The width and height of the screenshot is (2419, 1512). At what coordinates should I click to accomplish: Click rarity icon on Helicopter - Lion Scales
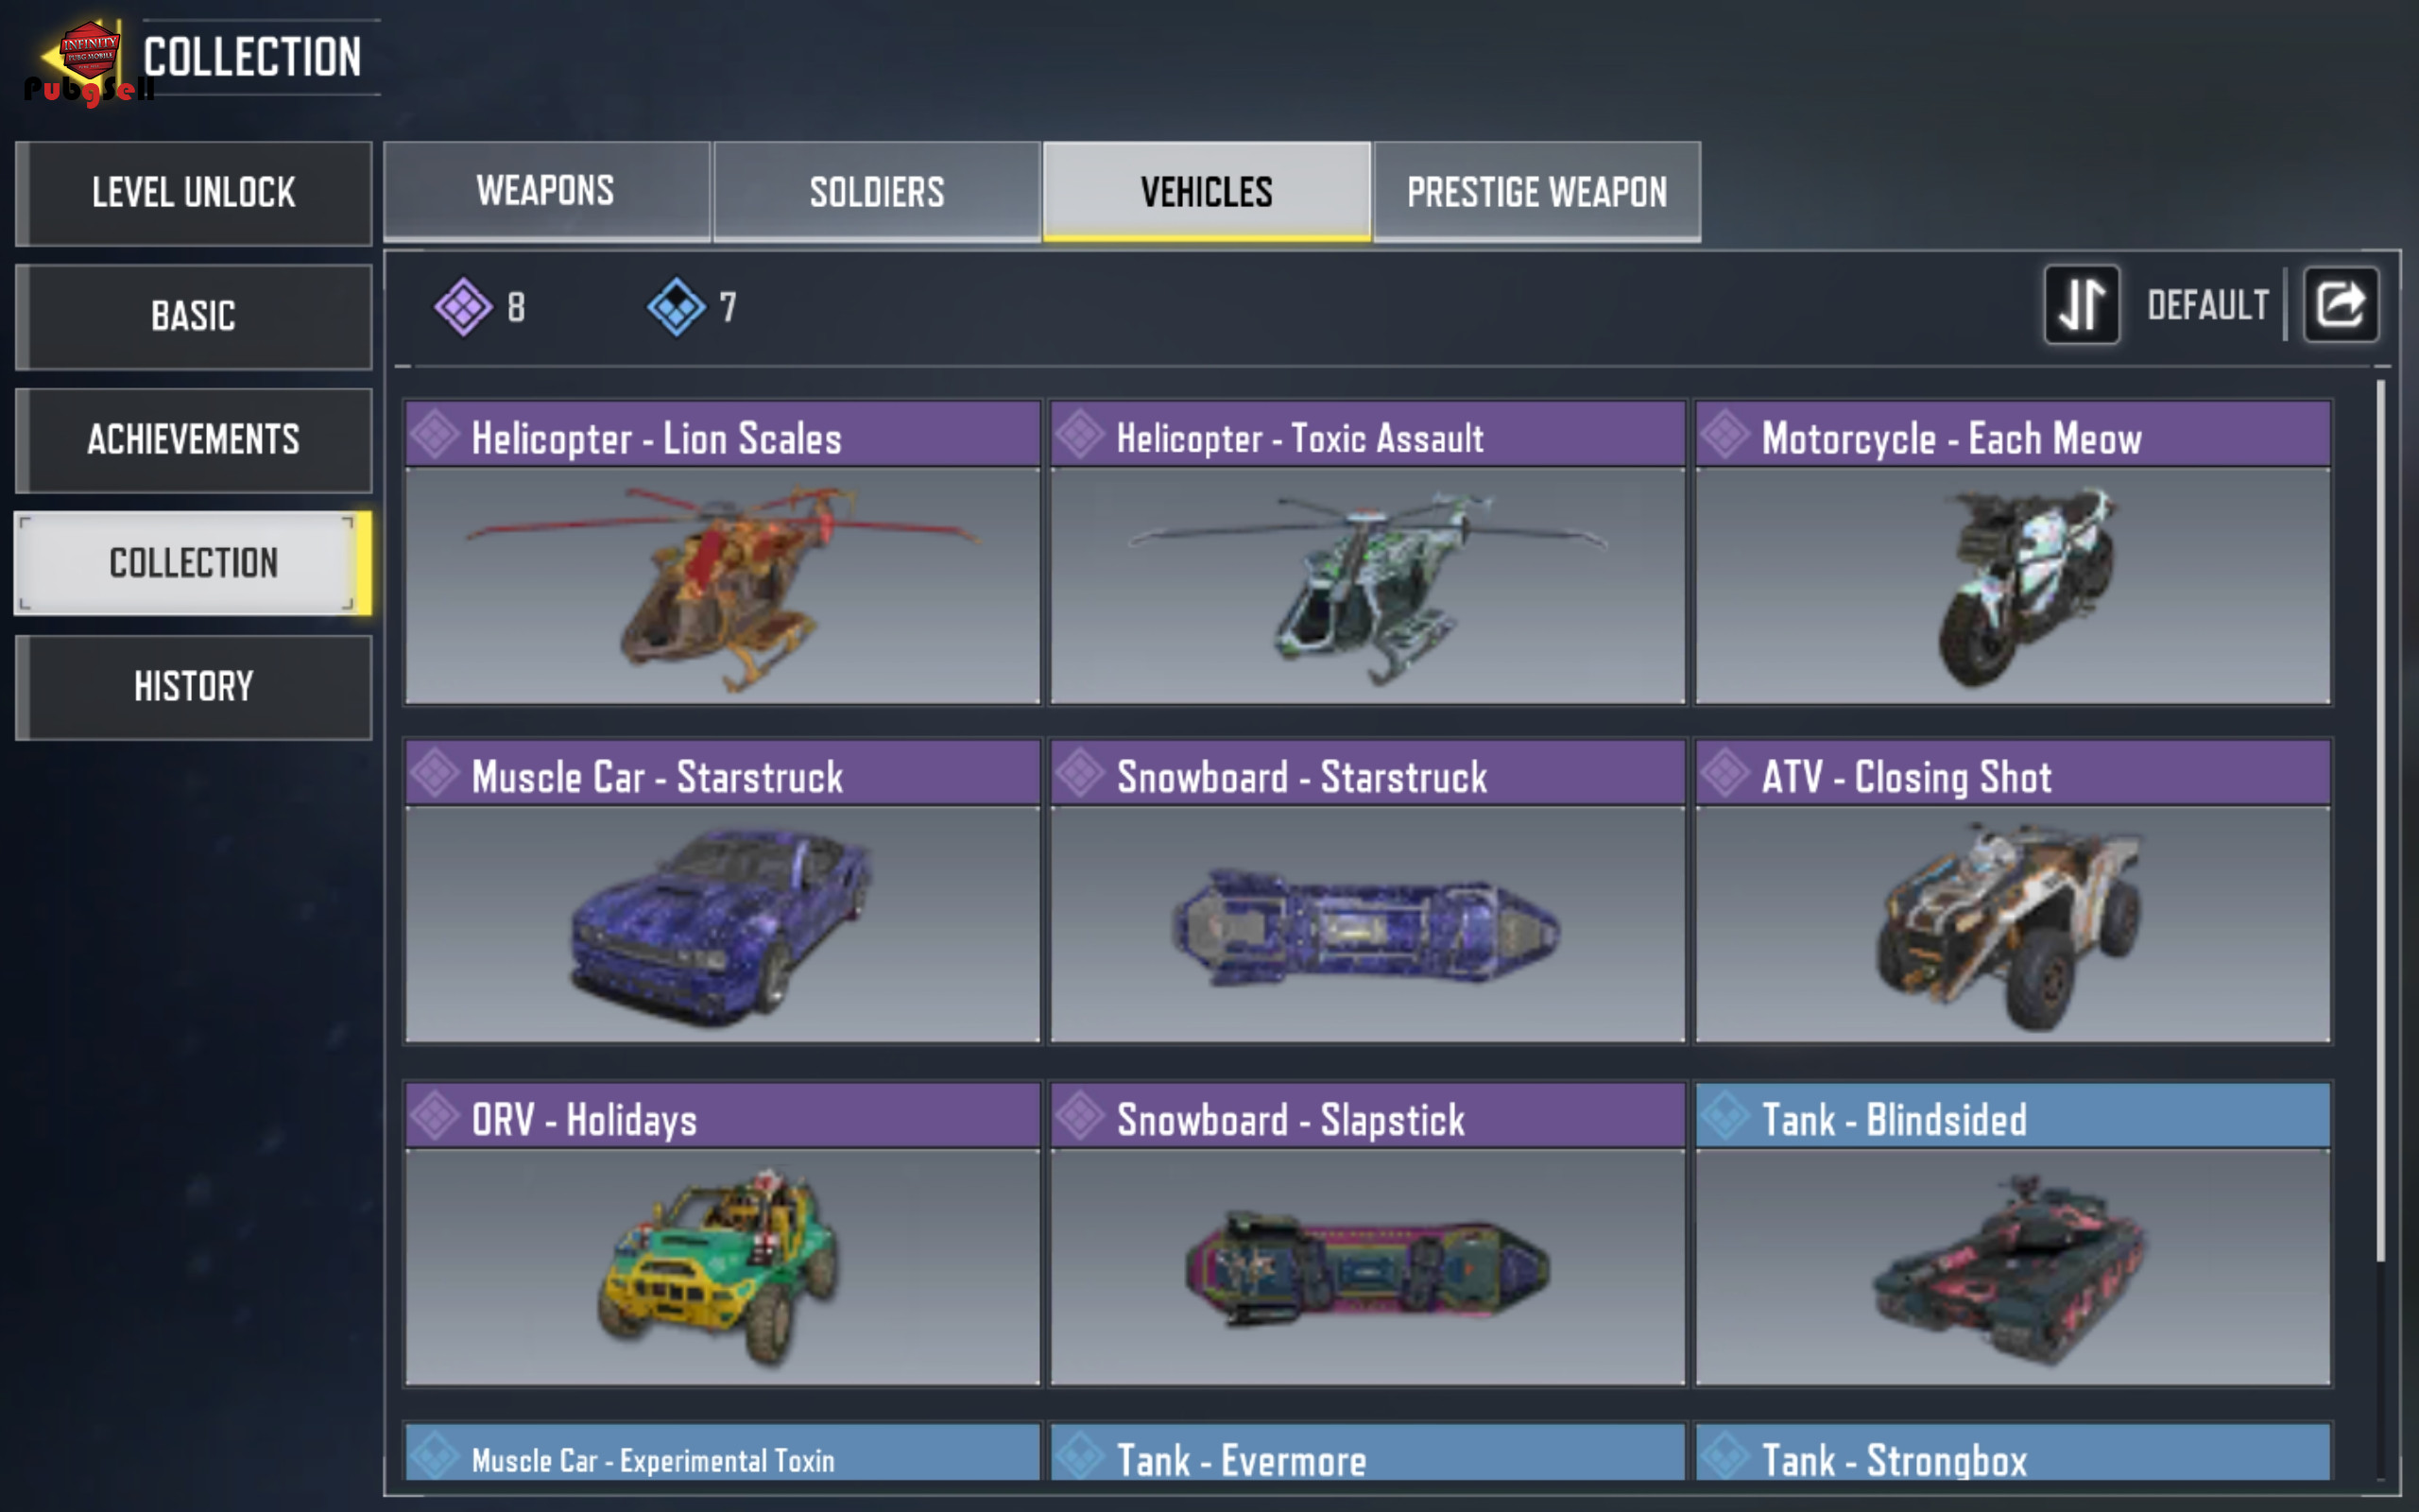coord(436,435)
